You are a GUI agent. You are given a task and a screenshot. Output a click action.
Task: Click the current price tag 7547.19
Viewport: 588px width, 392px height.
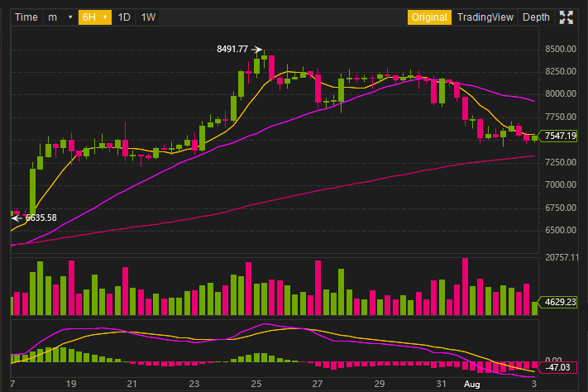pos(560,136)
